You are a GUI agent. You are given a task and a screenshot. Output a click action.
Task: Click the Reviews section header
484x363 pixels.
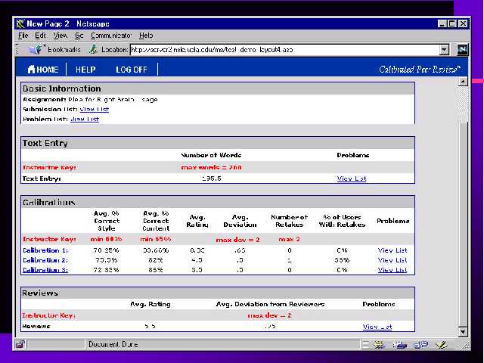click(x=218, y=293)
